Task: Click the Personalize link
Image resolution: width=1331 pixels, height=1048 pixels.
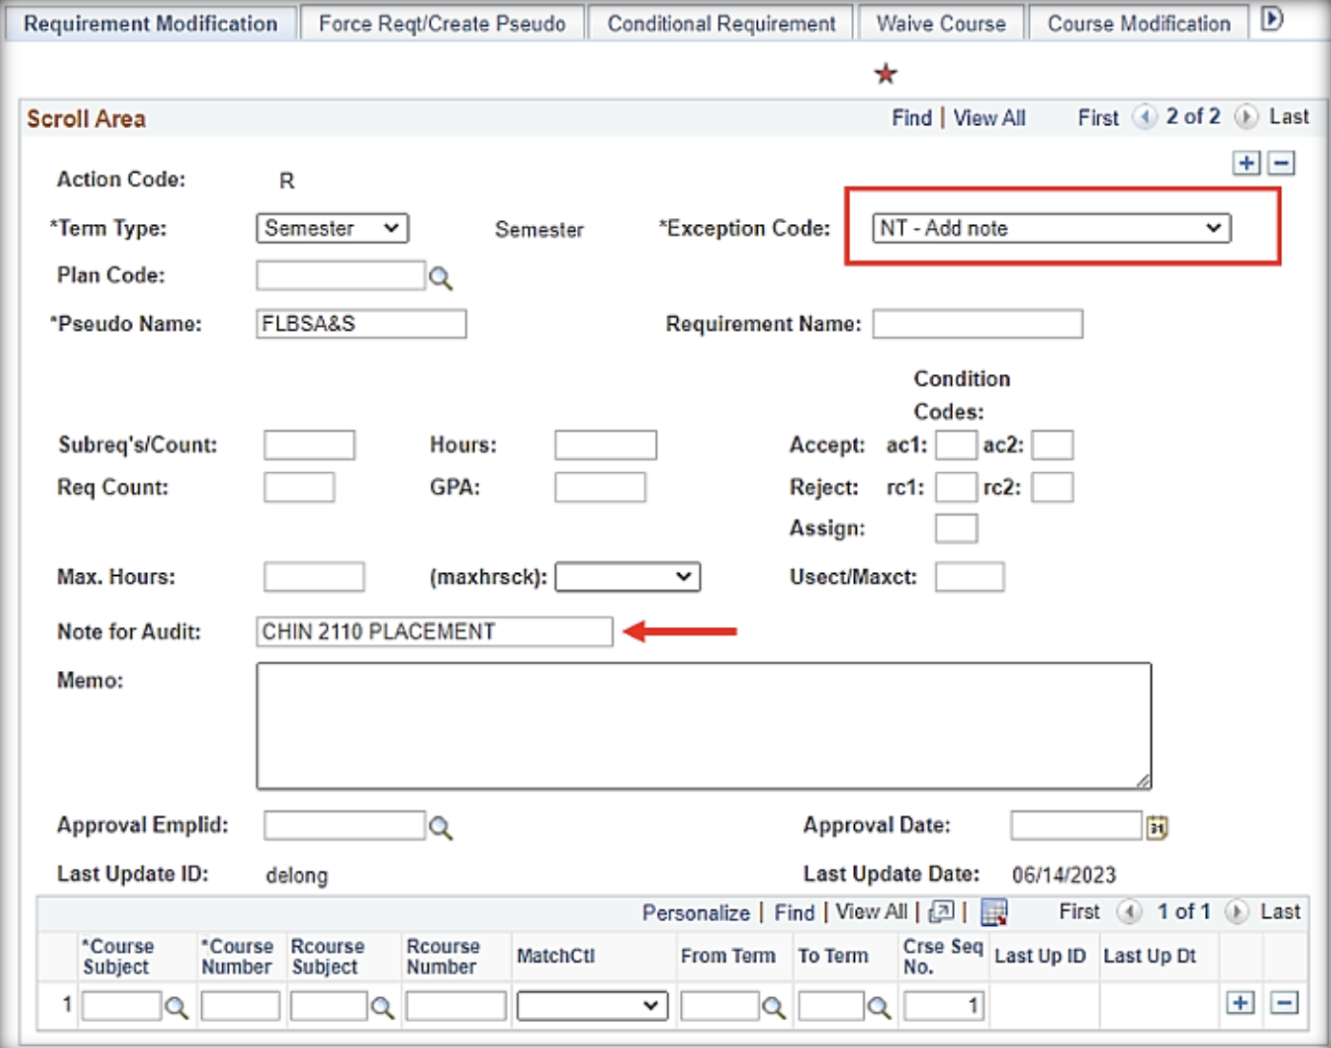Action: coord(695,912)
